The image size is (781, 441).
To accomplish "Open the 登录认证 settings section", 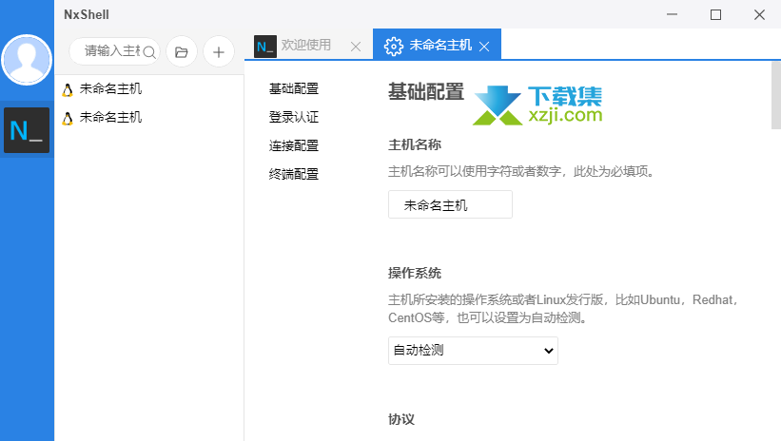I will (294, 117).
